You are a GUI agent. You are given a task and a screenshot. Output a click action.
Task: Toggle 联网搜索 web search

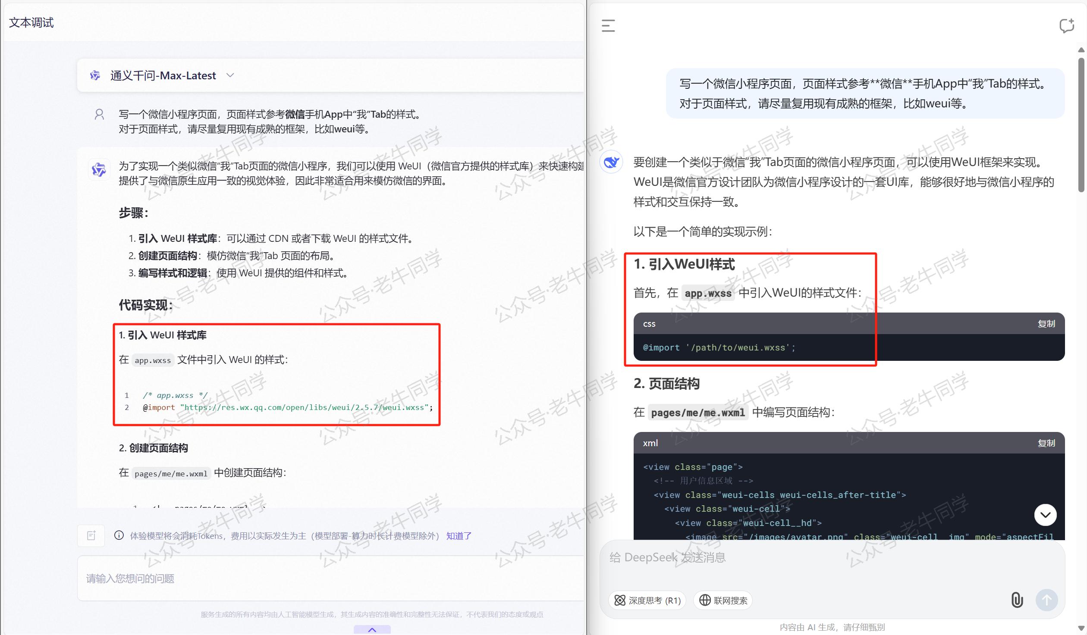tap(723, 600)
